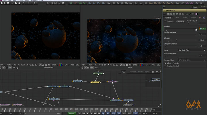207x115 pixels.
Task: Click the Tools tab in right panel
Action: [x=195, y=7]
